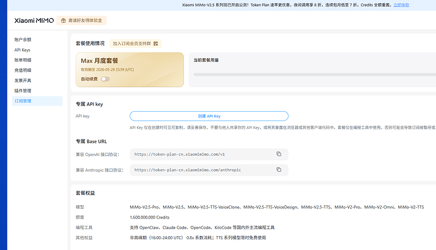The width and height of the screenshot is (436, 250).
Task: Click the token-plan-cn.xiaomimimo.com/anthropic URL field
Action: pyautogui.click(x=209, y=170)
